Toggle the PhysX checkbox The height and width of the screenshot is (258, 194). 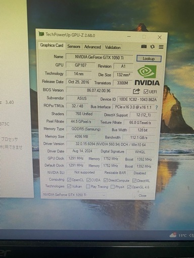pyautogui.click(x=113, y=187)
